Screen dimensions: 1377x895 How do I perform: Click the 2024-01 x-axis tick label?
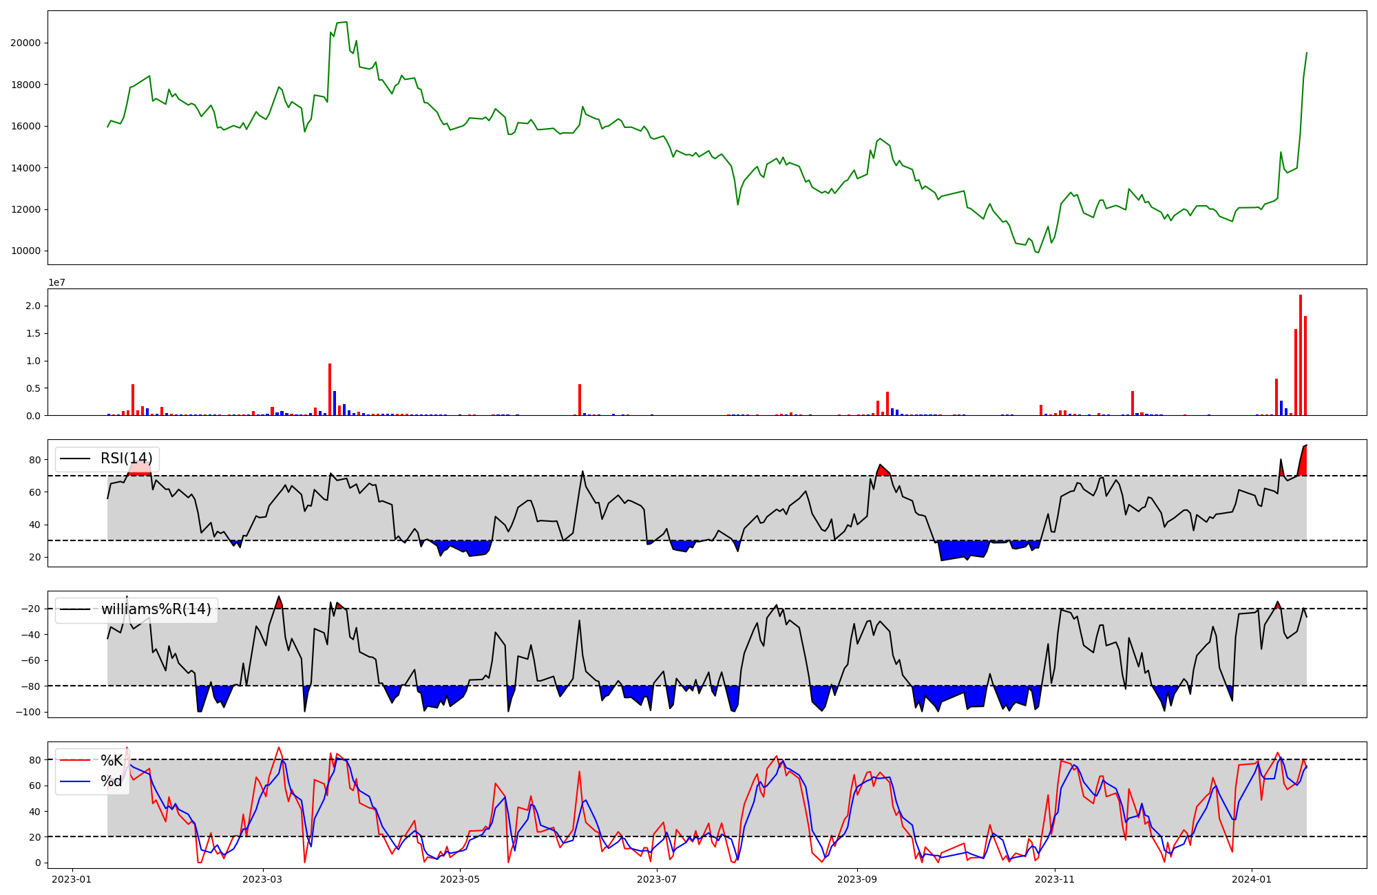click(x=1251, y=879)
